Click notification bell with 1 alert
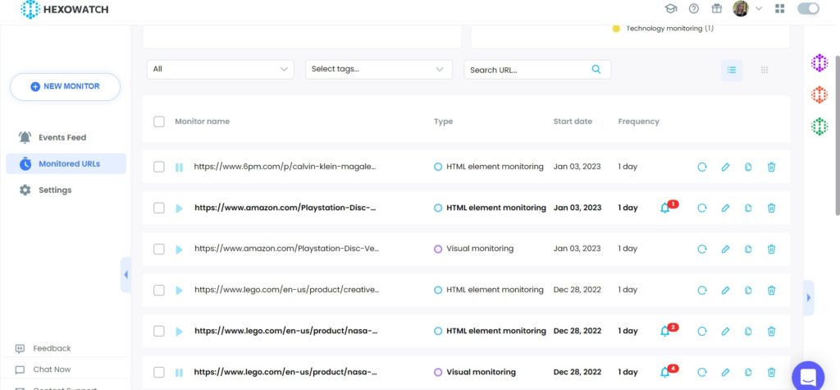840x390 pixels. (x=668, y=207)
